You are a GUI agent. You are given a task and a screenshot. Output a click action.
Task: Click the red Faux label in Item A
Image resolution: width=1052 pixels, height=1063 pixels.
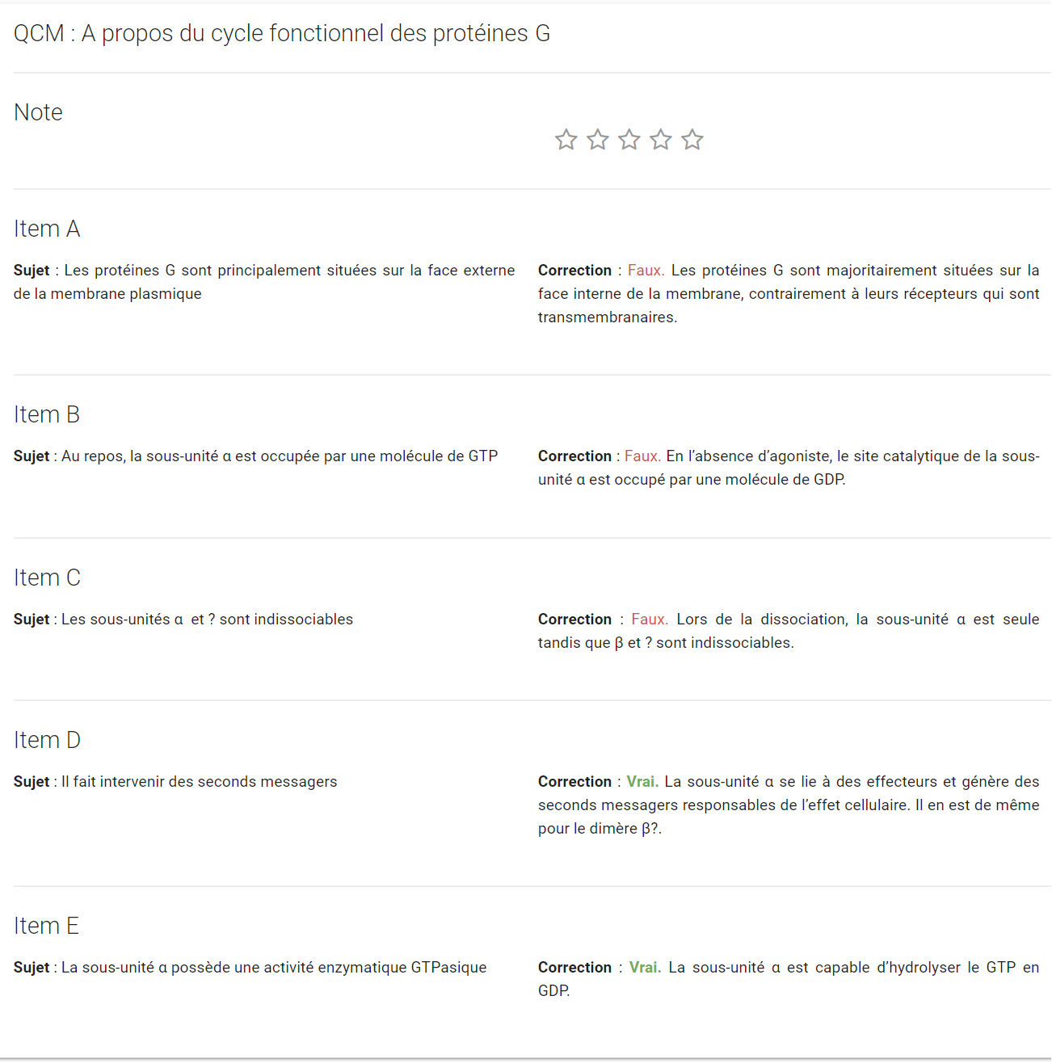pos(646,271)
